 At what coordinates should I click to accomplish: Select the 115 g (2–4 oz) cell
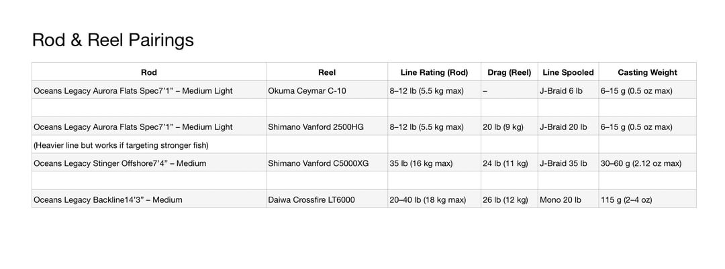click(626, 199)
